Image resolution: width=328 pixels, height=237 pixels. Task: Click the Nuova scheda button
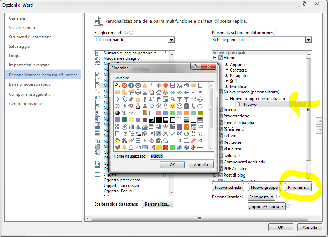pos(228,187)
